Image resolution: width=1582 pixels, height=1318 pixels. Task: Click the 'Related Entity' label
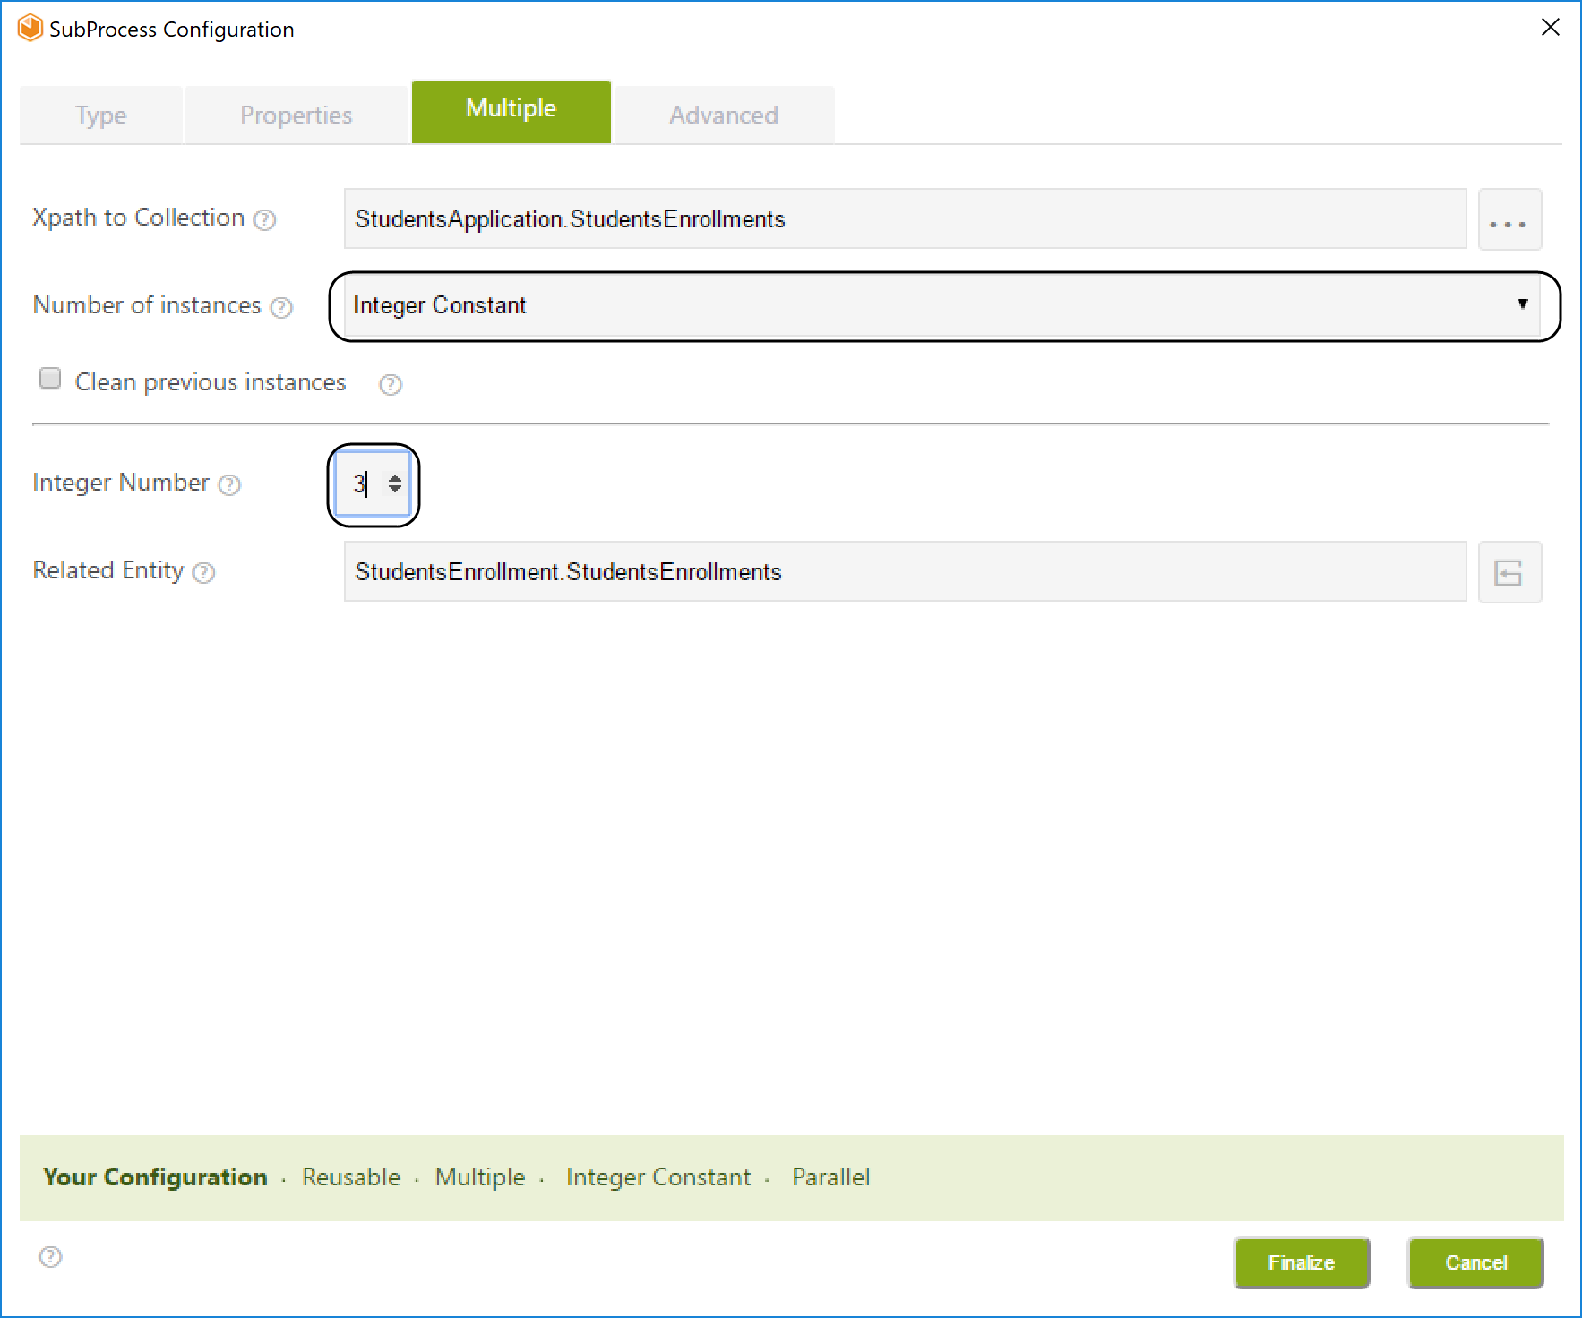(x=108, y=570)
